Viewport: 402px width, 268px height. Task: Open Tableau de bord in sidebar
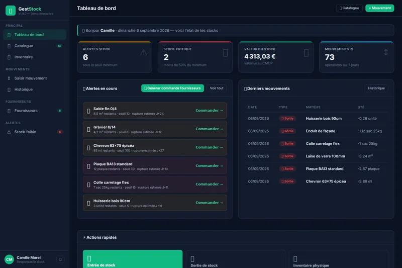tap(34, 35)
